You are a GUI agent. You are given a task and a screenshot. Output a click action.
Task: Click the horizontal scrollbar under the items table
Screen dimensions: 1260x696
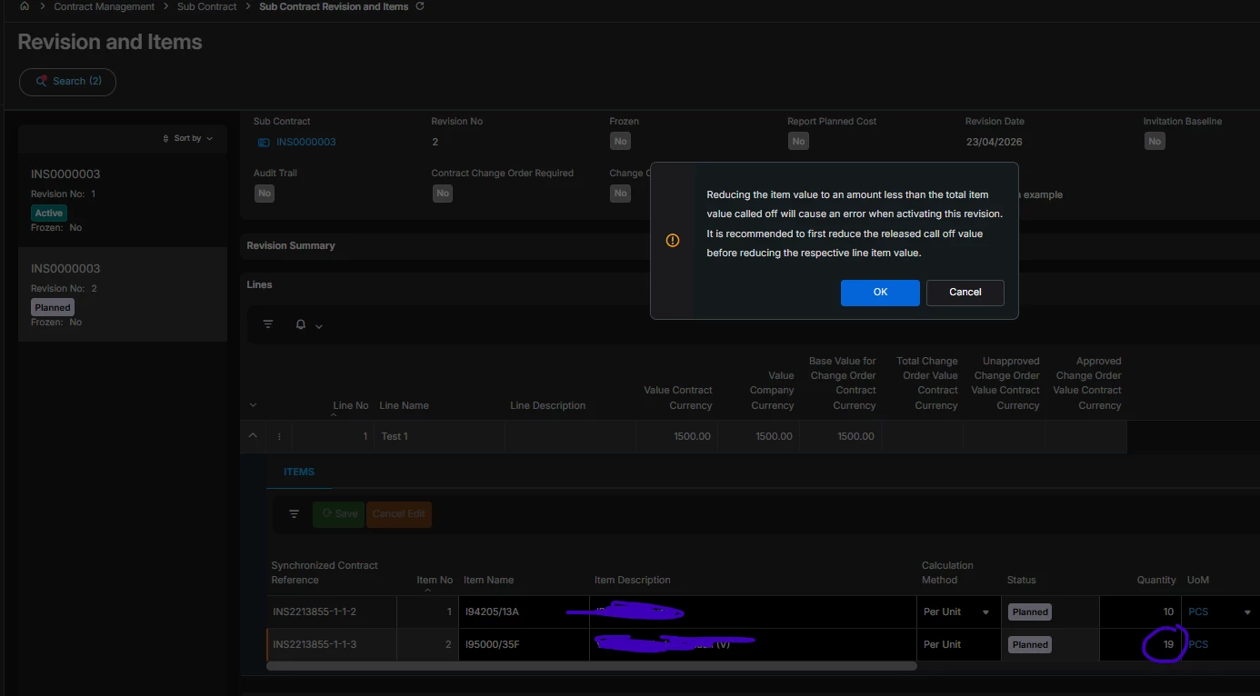(591, 666)
